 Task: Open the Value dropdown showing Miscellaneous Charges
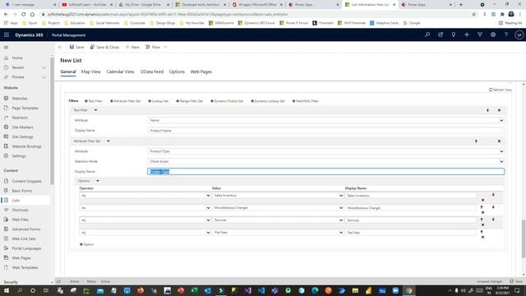click(x=278, y=208)
